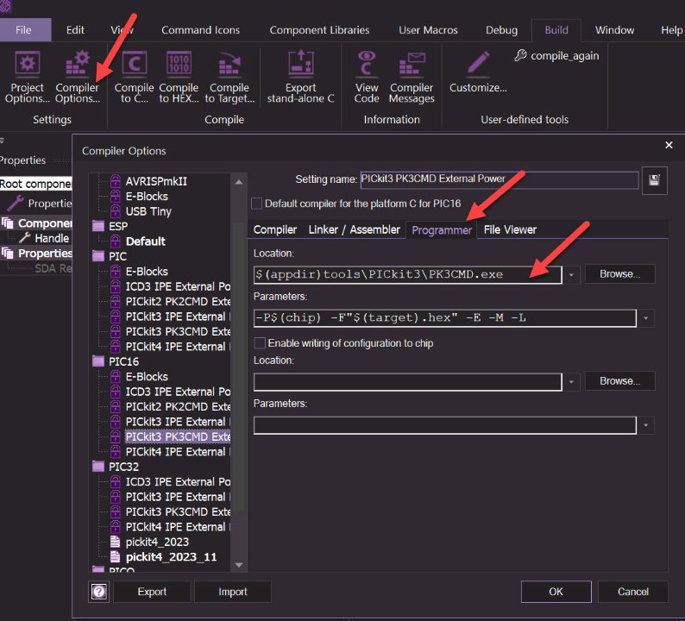
Task: Open the Edit menu
Action: click(x=75, y=29)
